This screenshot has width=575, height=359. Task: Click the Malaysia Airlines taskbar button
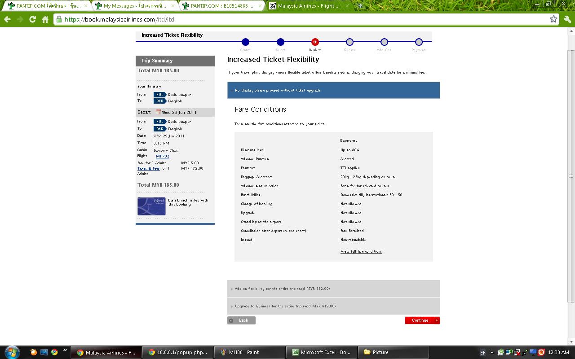106,352
